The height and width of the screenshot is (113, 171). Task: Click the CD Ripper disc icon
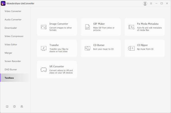coord(131,48)
